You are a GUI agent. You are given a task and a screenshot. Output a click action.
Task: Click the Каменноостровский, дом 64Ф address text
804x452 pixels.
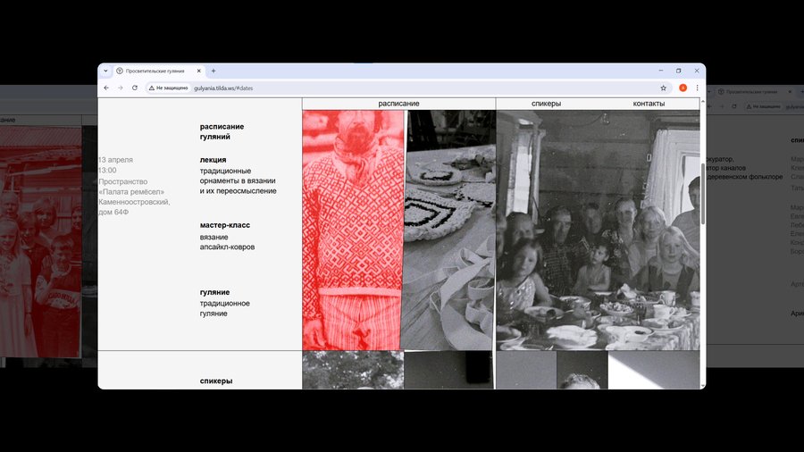click(x=134, y=207)
